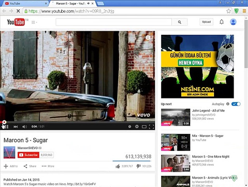Screen dimensions: 248x187
Task: Open the bit.ly link in description
Action: coord(82,184)
